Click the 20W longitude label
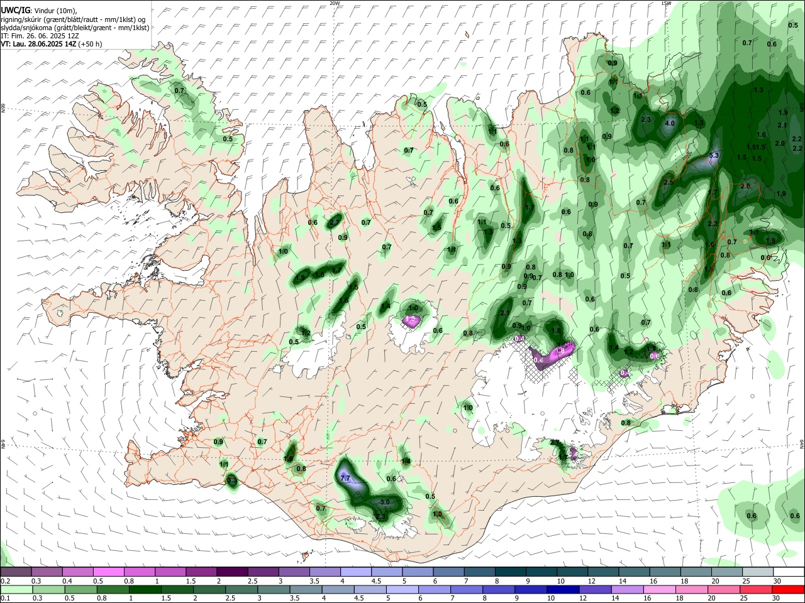805x603 pixels. click(x=335, y=3)
